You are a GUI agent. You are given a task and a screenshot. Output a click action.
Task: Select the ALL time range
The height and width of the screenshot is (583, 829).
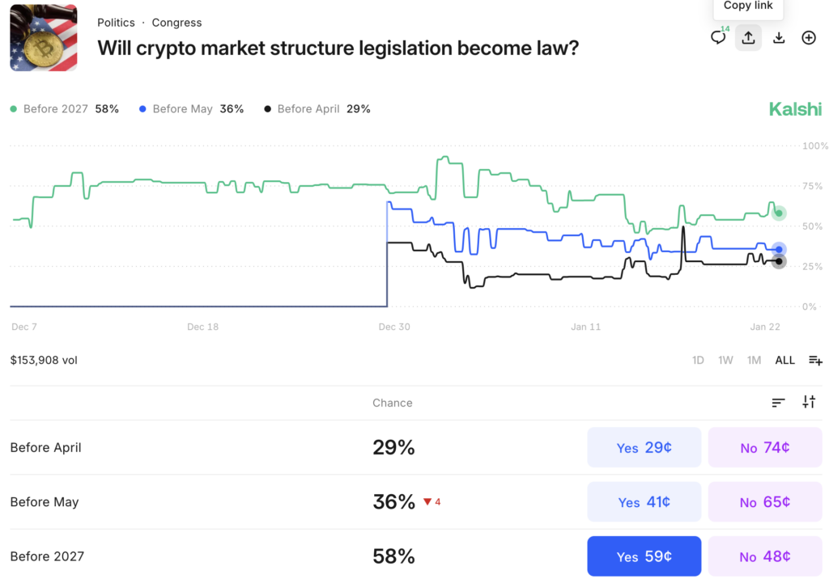pos(784,360)
